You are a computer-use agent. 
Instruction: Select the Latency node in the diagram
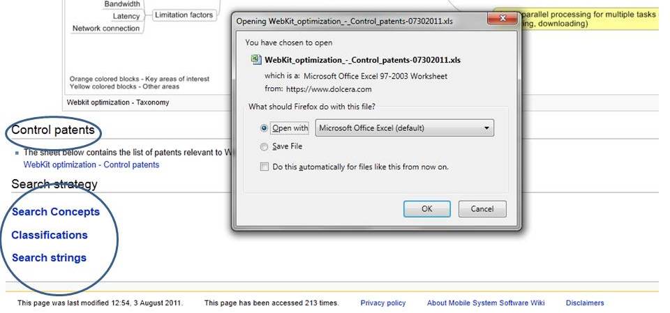126,16
